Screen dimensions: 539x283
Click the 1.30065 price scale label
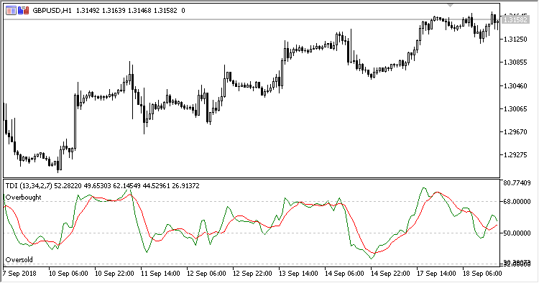[515, 109]
